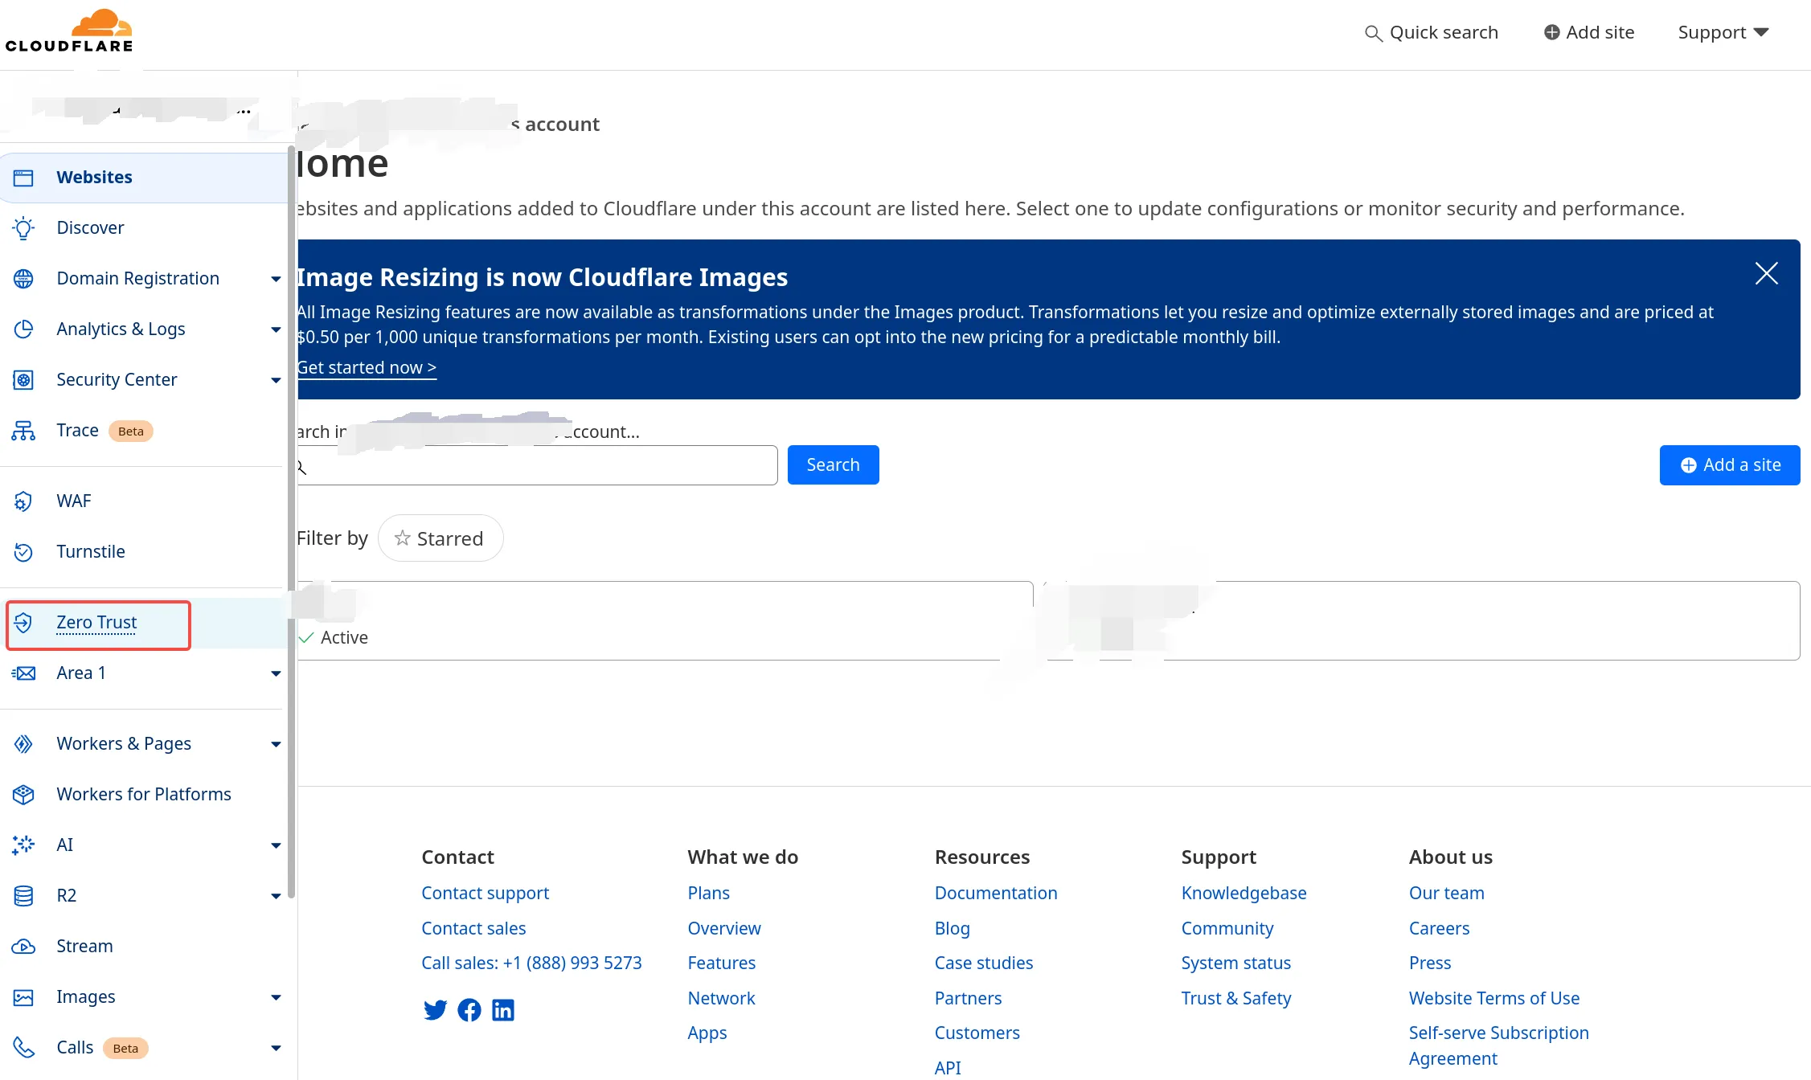The width and height of the screenshot is (1811, 1080).
Task: Click the Turnstile sidebar icon
Action: [23, 552]
